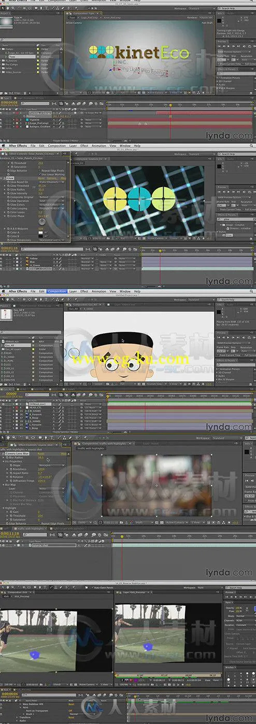Open Apple menu in Glow effect window
This screenshot has width=256, height=724.
(3, 146)
